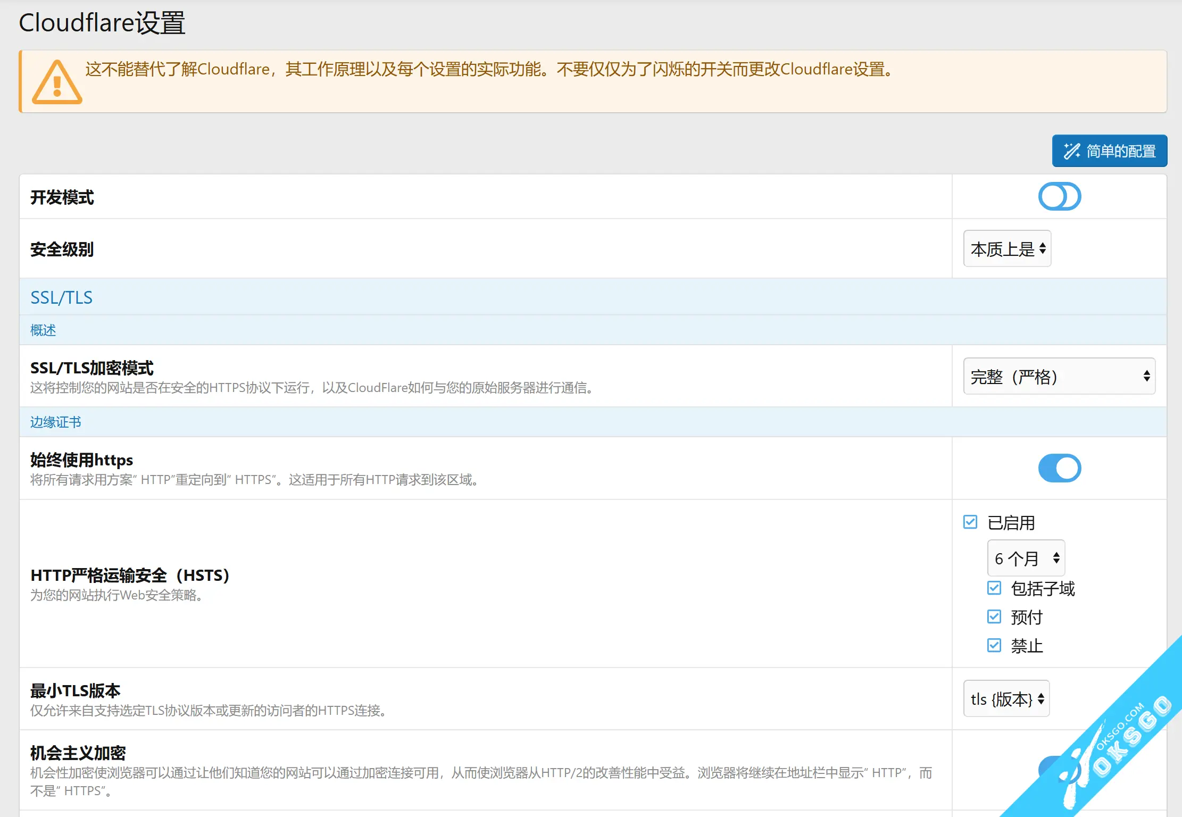The image size is (1182, 817).
Task: Click the orange warning triangle icon
Action: [57, 82]
